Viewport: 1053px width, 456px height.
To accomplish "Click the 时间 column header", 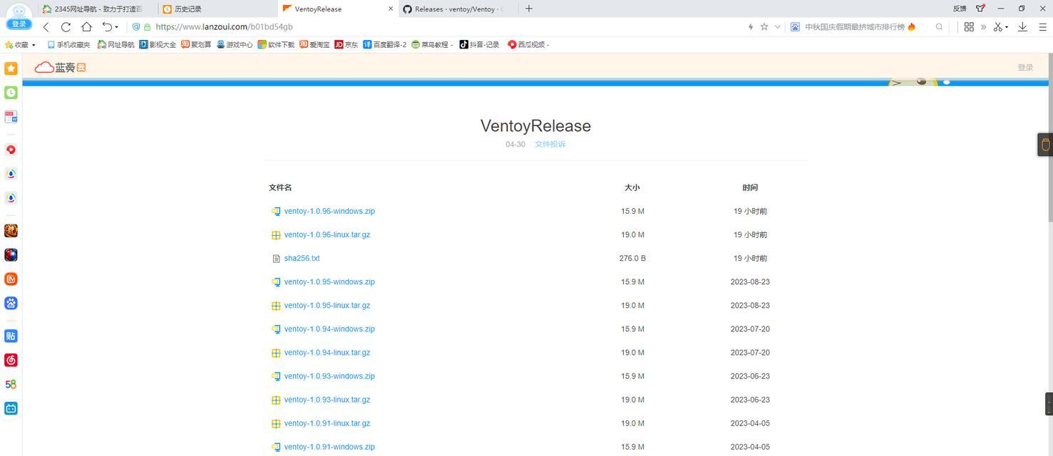I will coord(750,188).
